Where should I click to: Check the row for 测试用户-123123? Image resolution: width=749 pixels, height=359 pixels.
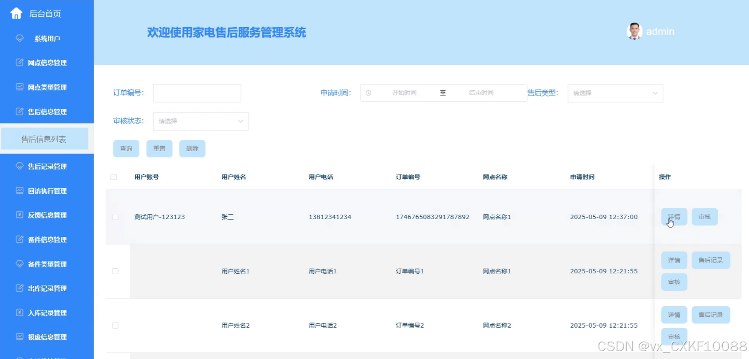click(x=115, y=217)
